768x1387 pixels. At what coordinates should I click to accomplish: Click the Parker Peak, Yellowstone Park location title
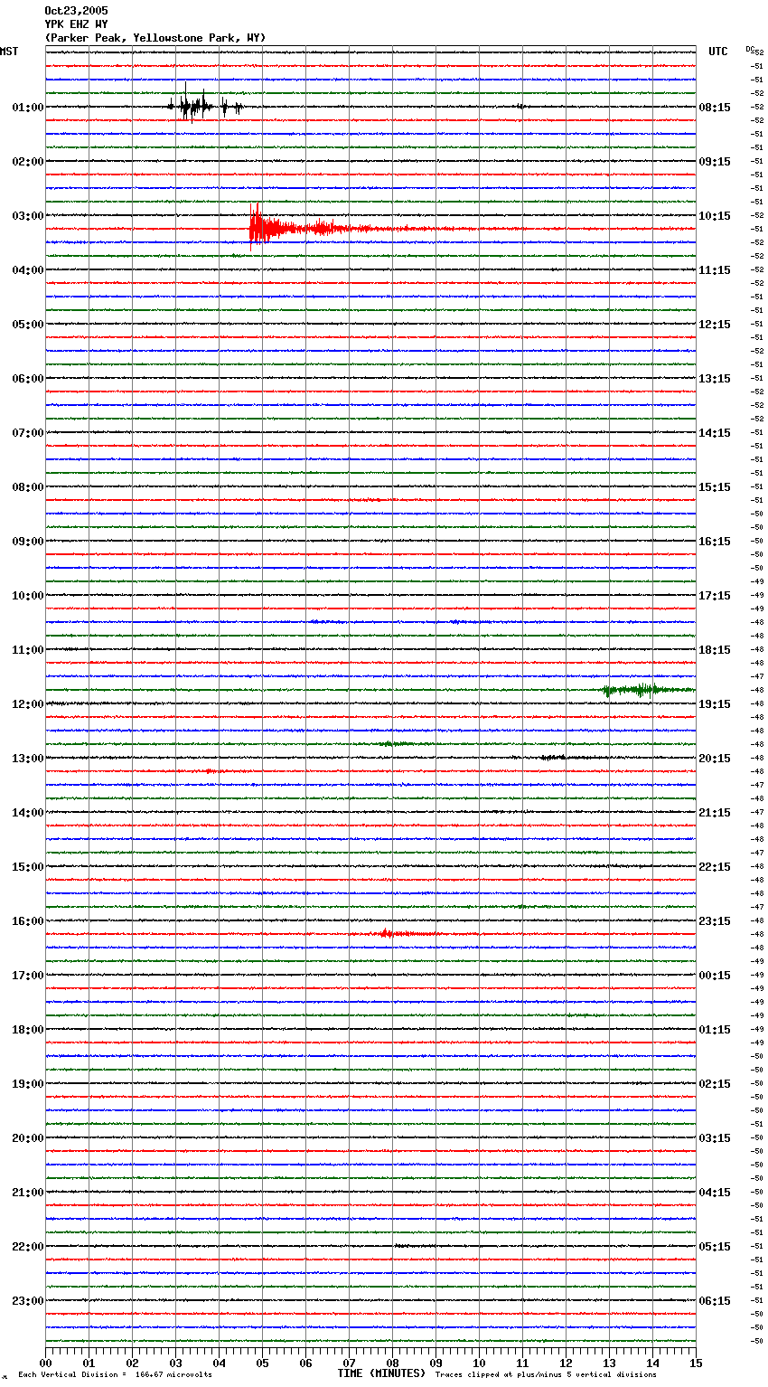coord(155,38)
